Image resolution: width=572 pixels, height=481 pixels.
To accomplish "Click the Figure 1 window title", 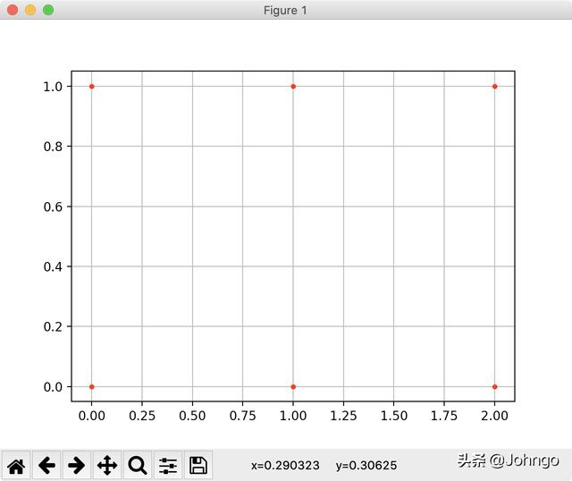I will pyautogui.click(x=285, y=10).
